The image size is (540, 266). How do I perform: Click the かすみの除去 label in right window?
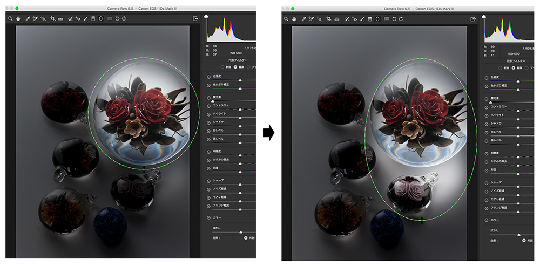pyautogui.click(x=499, y=161)
